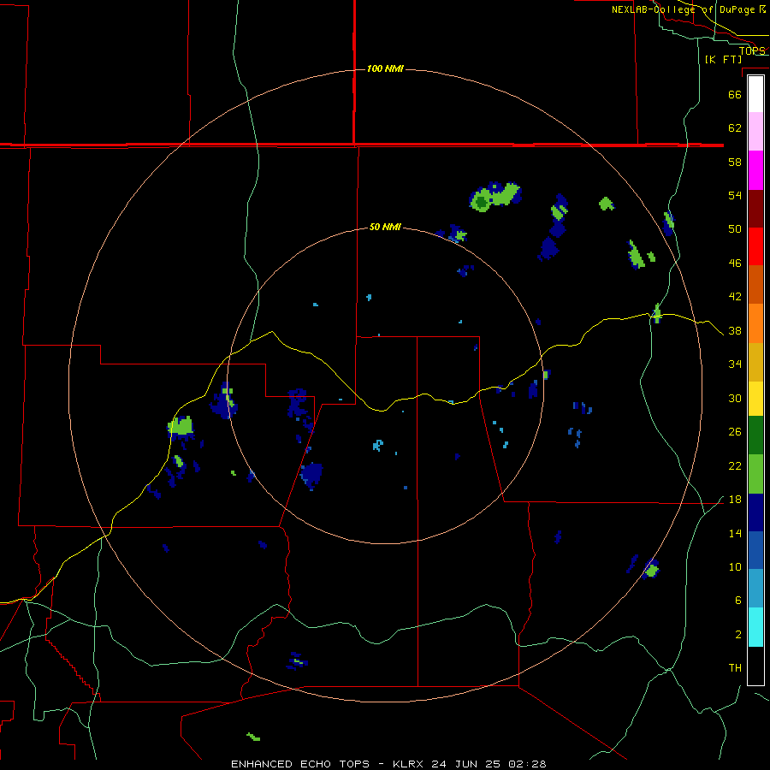Click the '30' legend value label
Screen dimensions: 770x770
click(x=735, y=398)
